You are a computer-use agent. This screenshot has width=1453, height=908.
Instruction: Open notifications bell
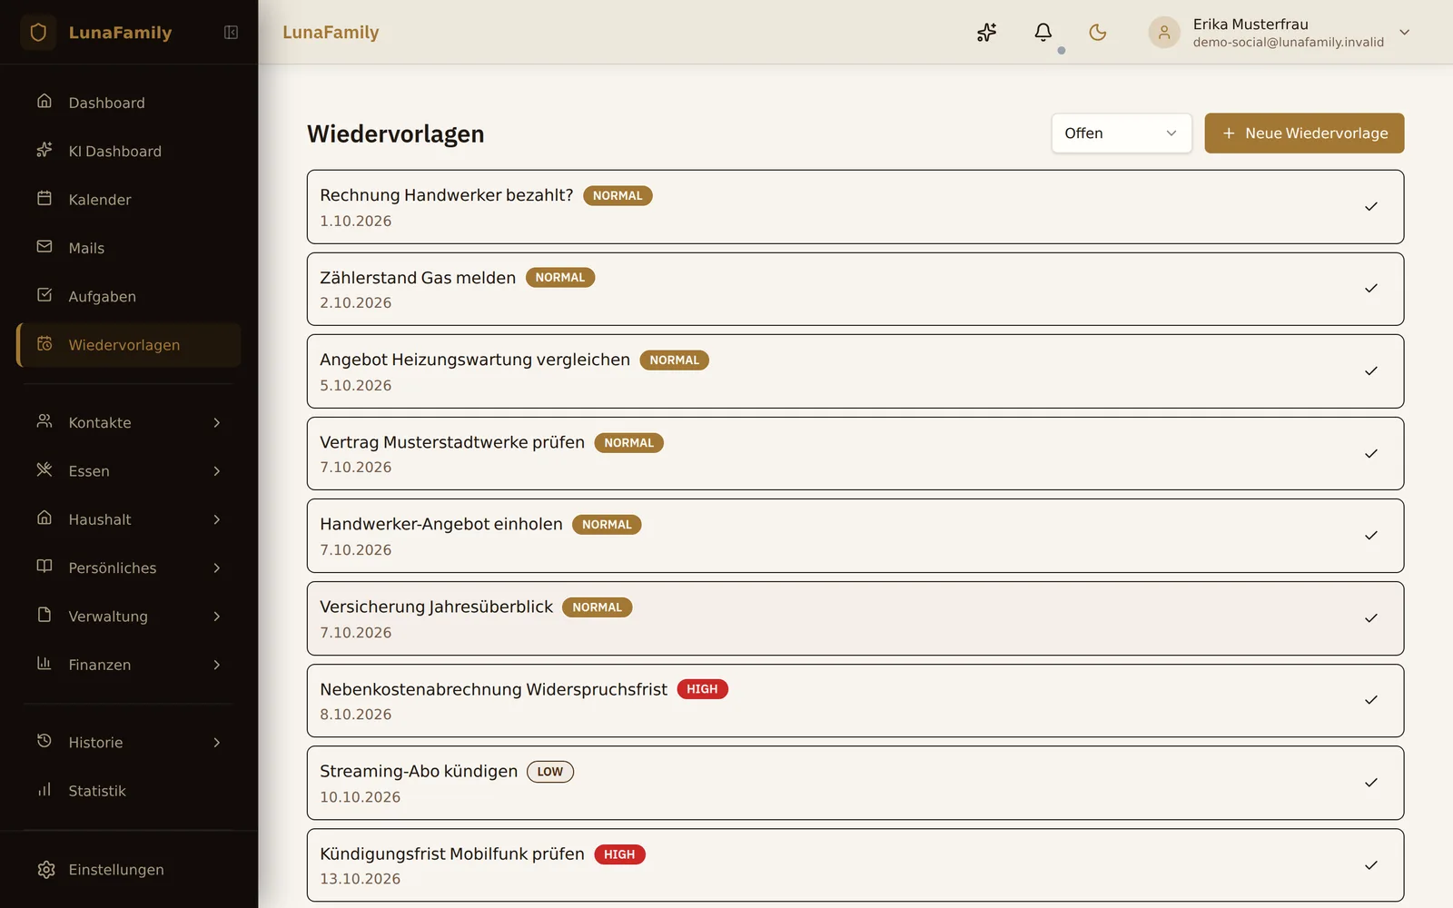[1043, 33]
